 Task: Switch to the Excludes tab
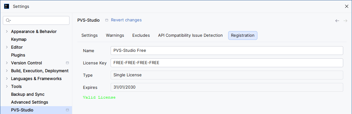(141, 35)
